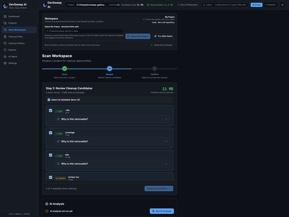Click the Scan Workspace magnifier icon
Screen dimensions: 289x217
(x=5, y=30)
